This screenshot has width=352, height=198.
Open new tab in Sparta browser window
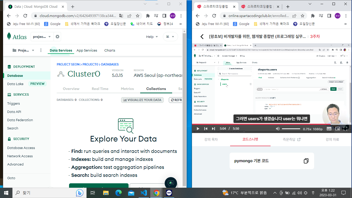(288, 7)
